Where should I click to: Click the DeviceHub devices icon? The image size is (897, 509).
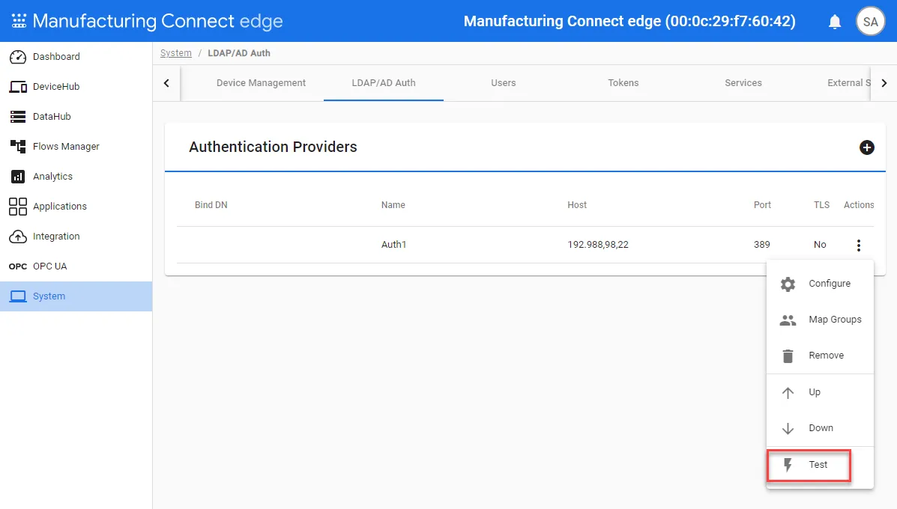coord(18,87)
